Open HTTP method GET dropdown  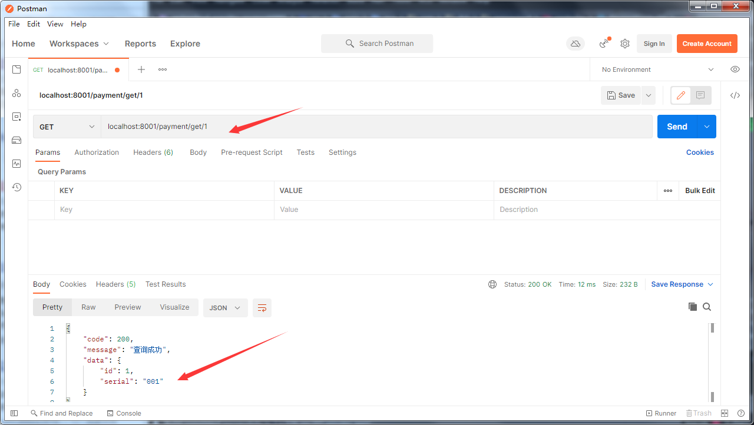67,127
